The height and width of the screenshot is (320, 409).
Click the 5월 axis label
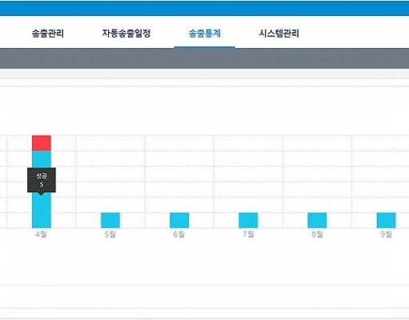point(110,234)
